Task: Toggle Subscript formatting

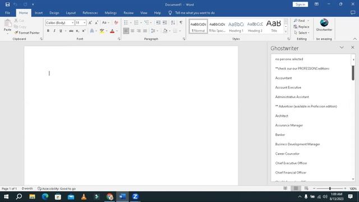Action: pos(77,31)
